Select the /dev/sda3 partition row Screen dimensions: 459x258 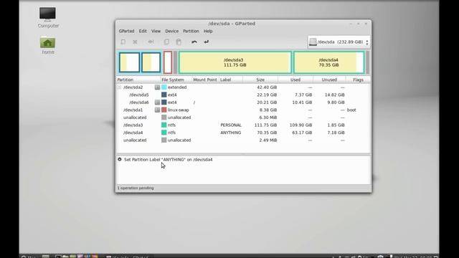point(243,125)
